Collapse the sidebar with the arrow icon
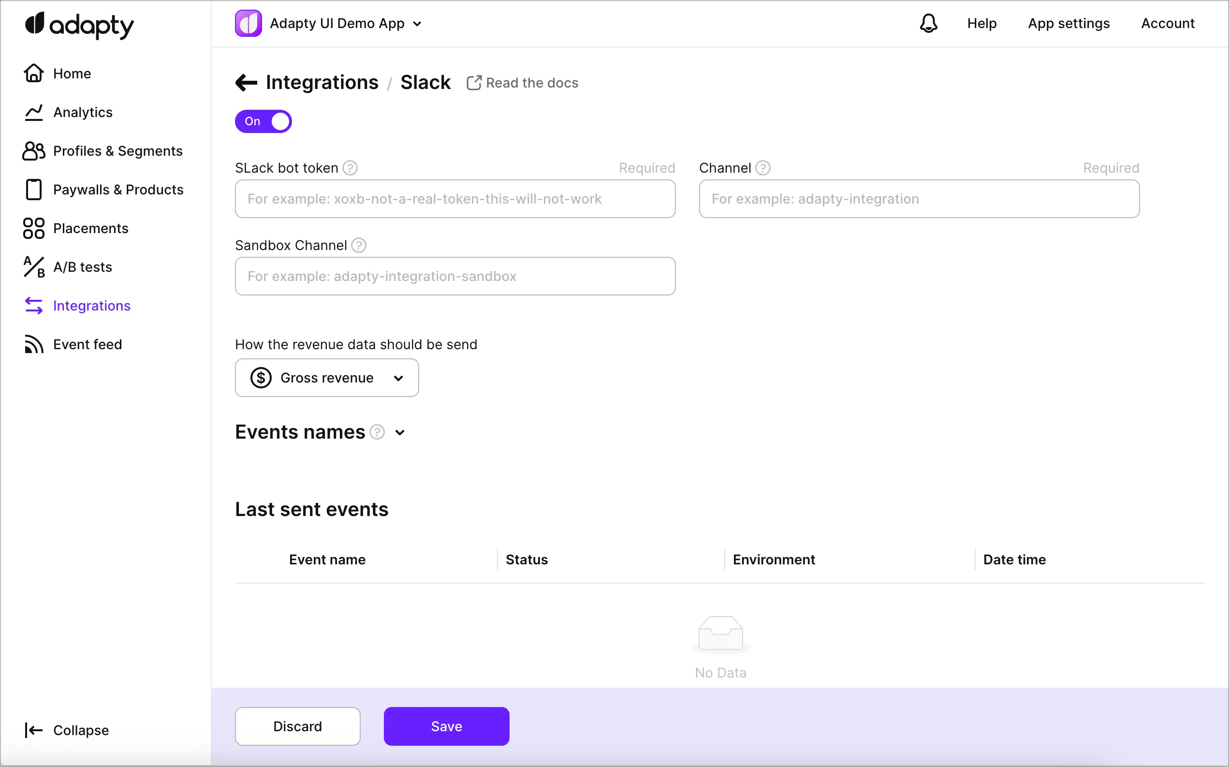Screen dimensions: 1229x767 click(x=33, y=730)
